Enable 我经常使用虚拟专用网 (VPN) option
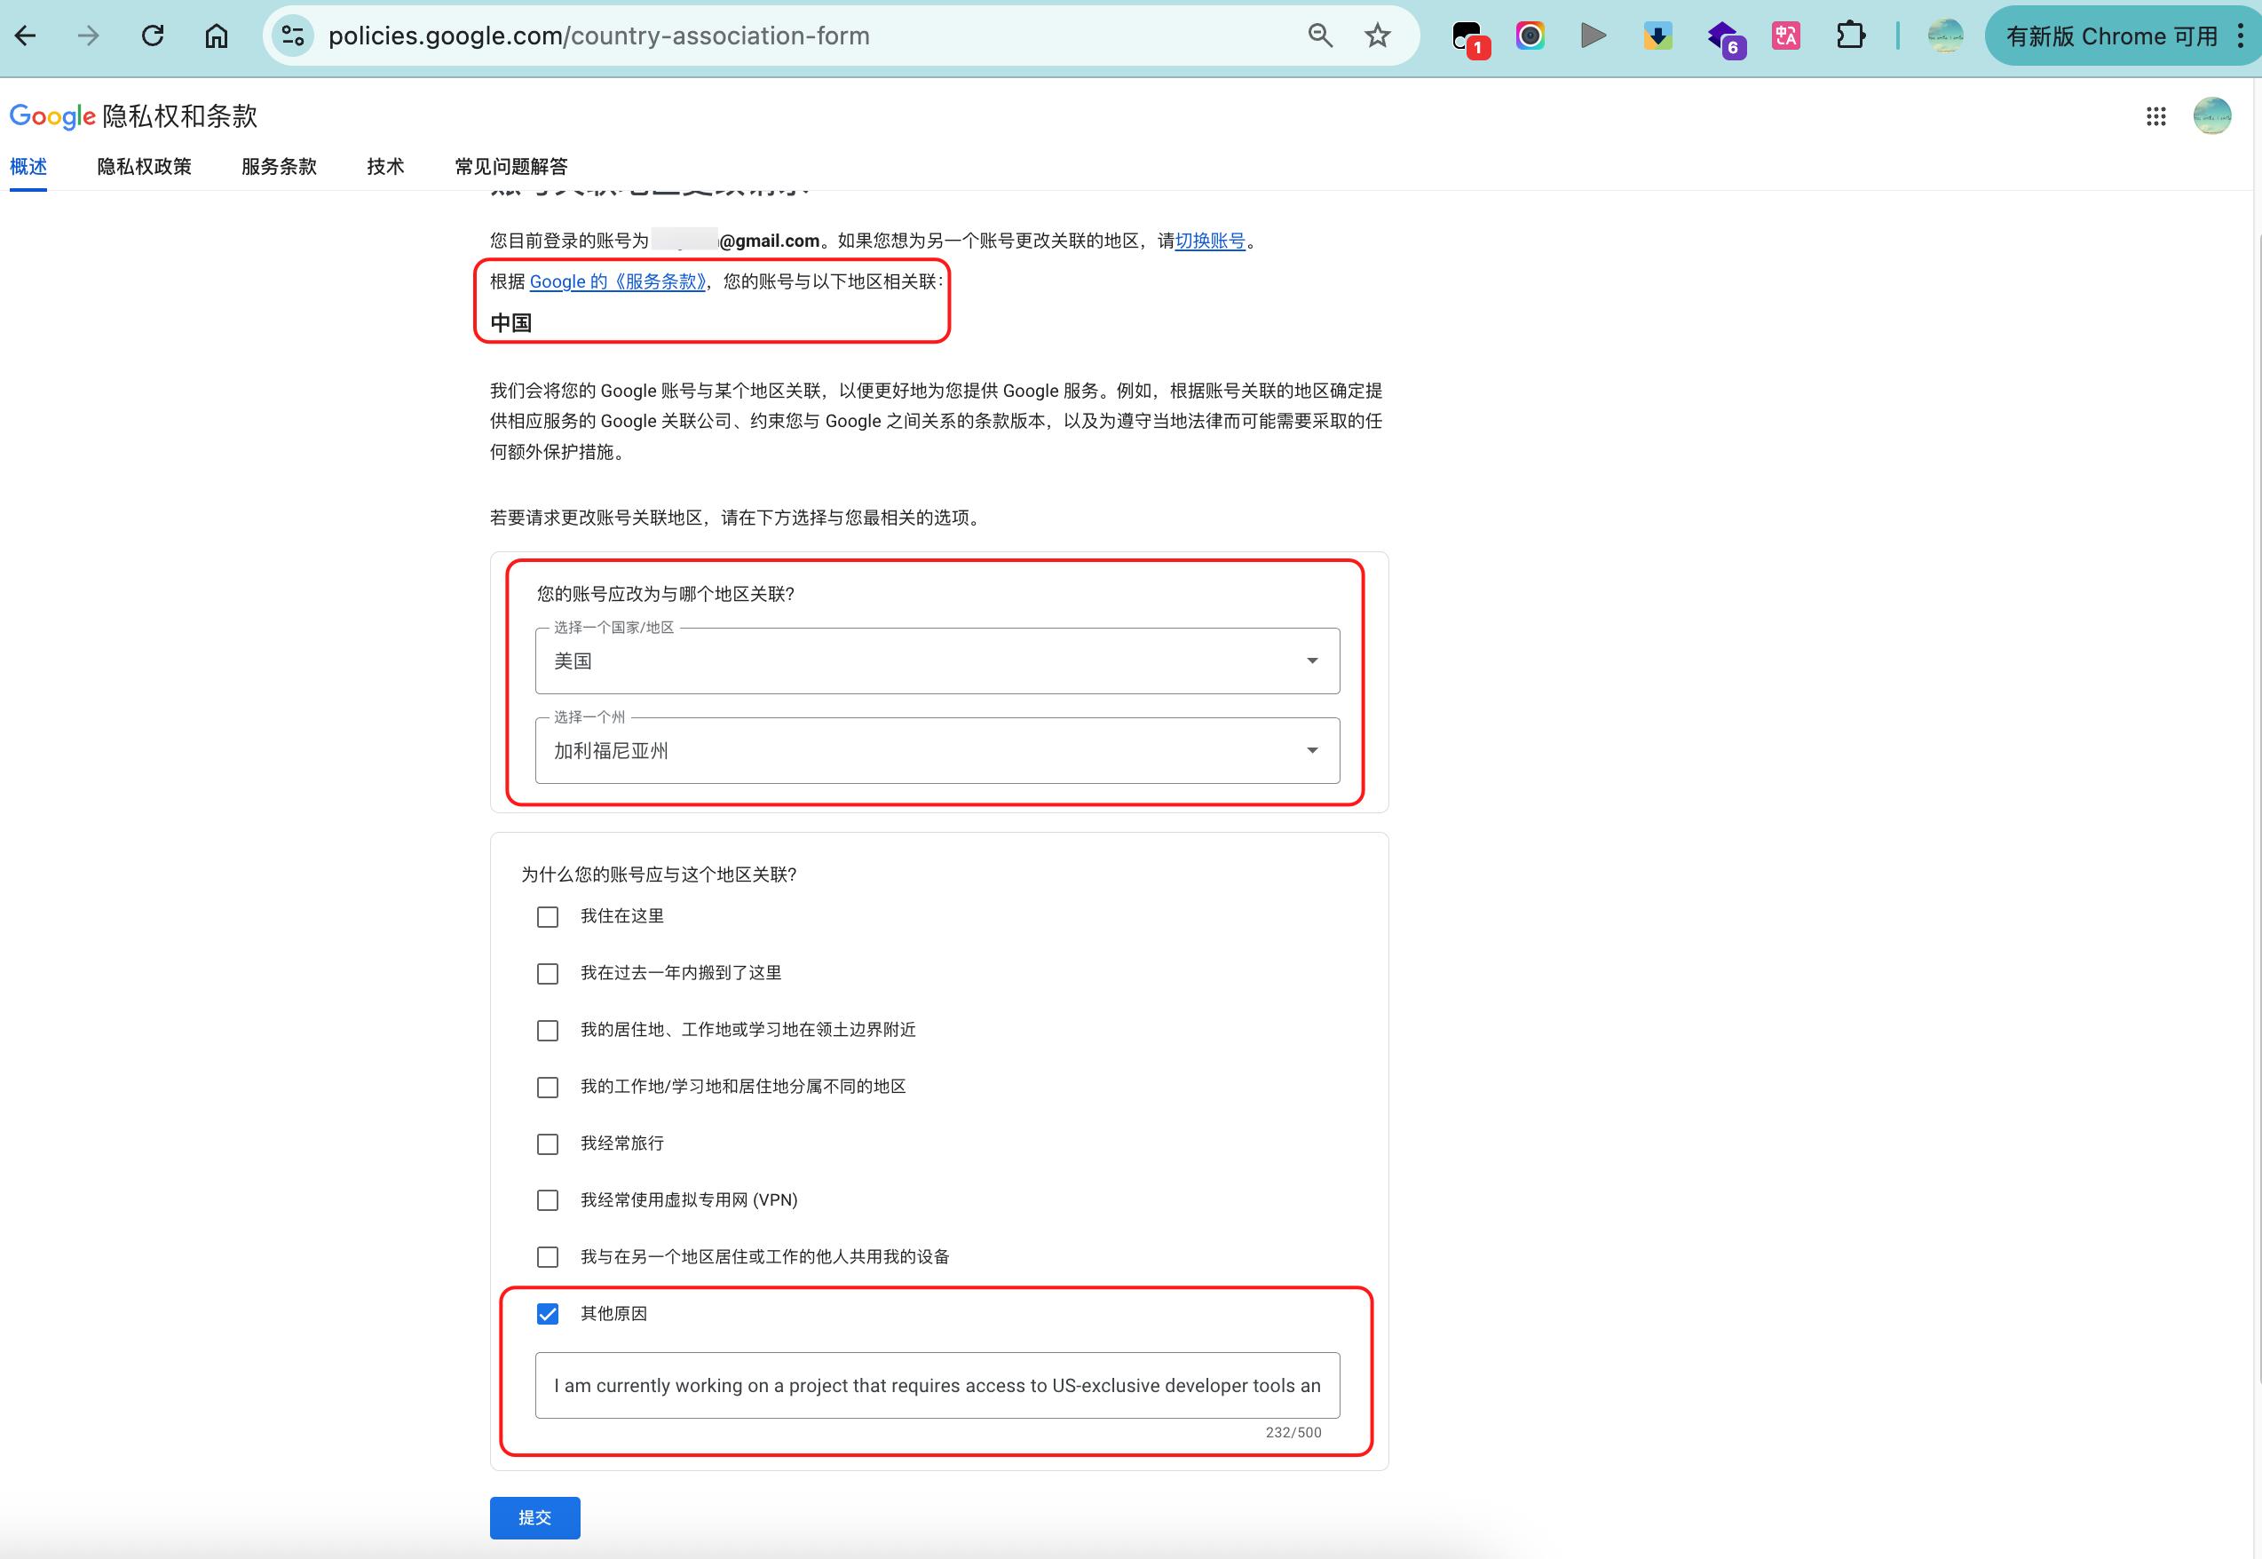 click(548, 1200)
